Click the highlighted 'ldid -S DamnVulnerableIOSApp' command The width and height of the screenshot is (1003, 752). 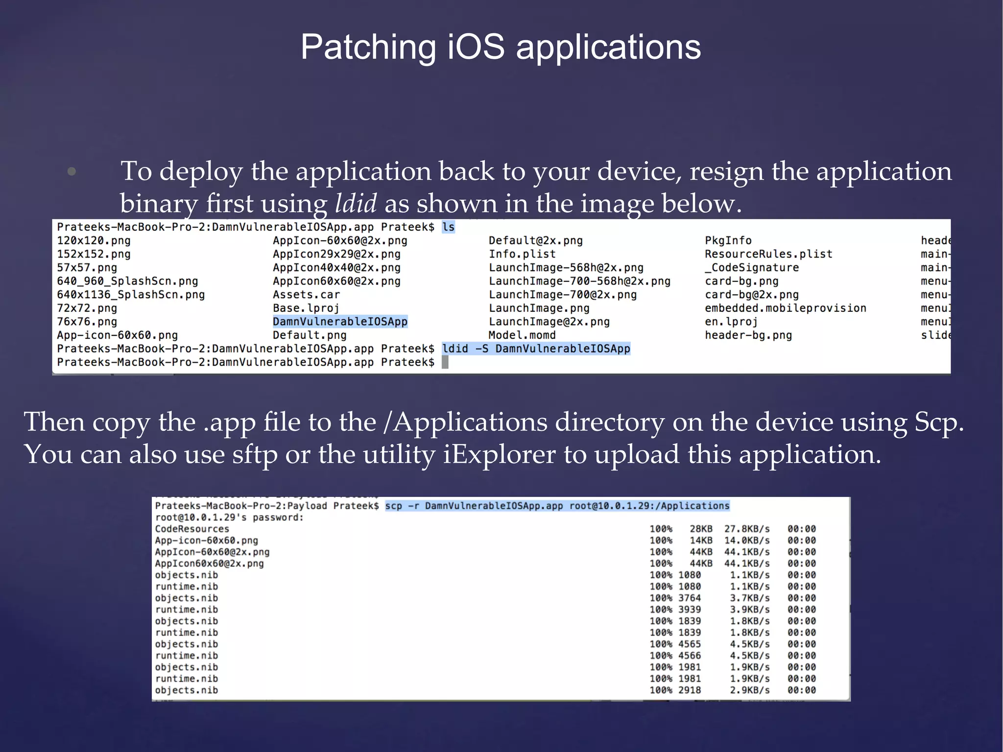click(x=536, y=349)
